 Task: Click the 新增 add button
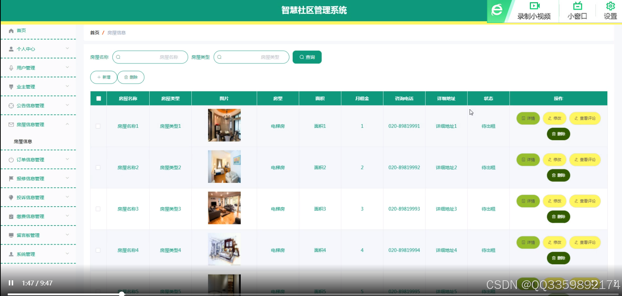(104, 77)
